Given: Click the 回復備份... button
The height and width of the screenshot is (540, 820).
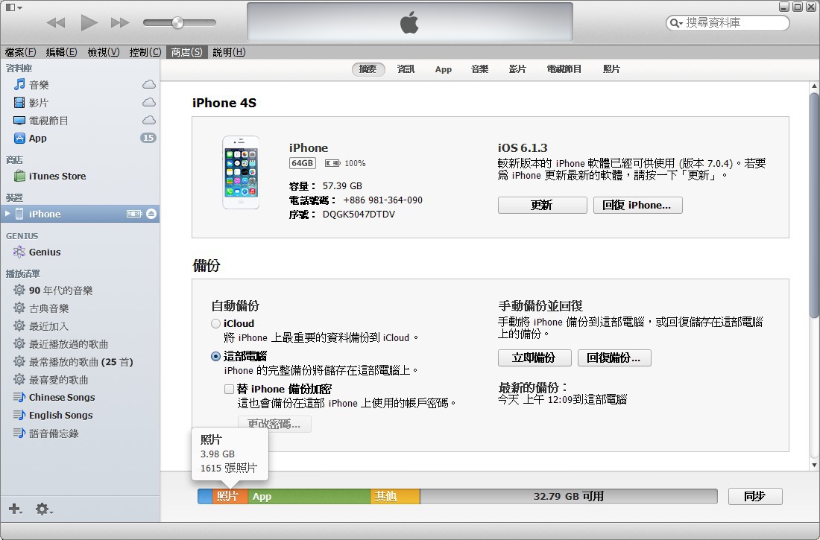Looking at the screenshot, I should pyautogui.click(x=614, y=358).
